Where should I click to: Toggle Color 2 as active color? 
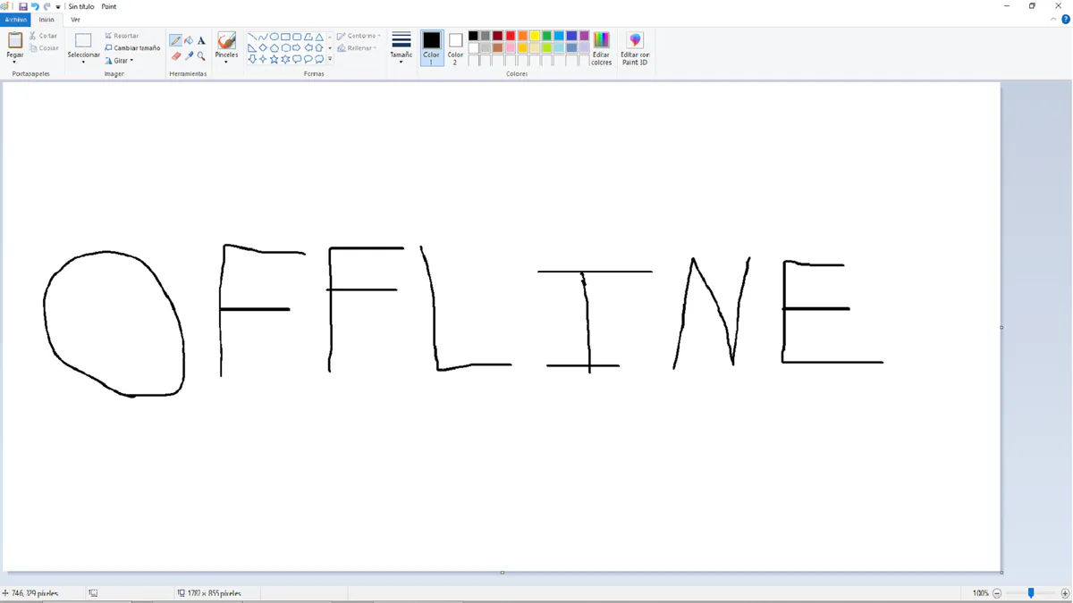coord(455,48)
